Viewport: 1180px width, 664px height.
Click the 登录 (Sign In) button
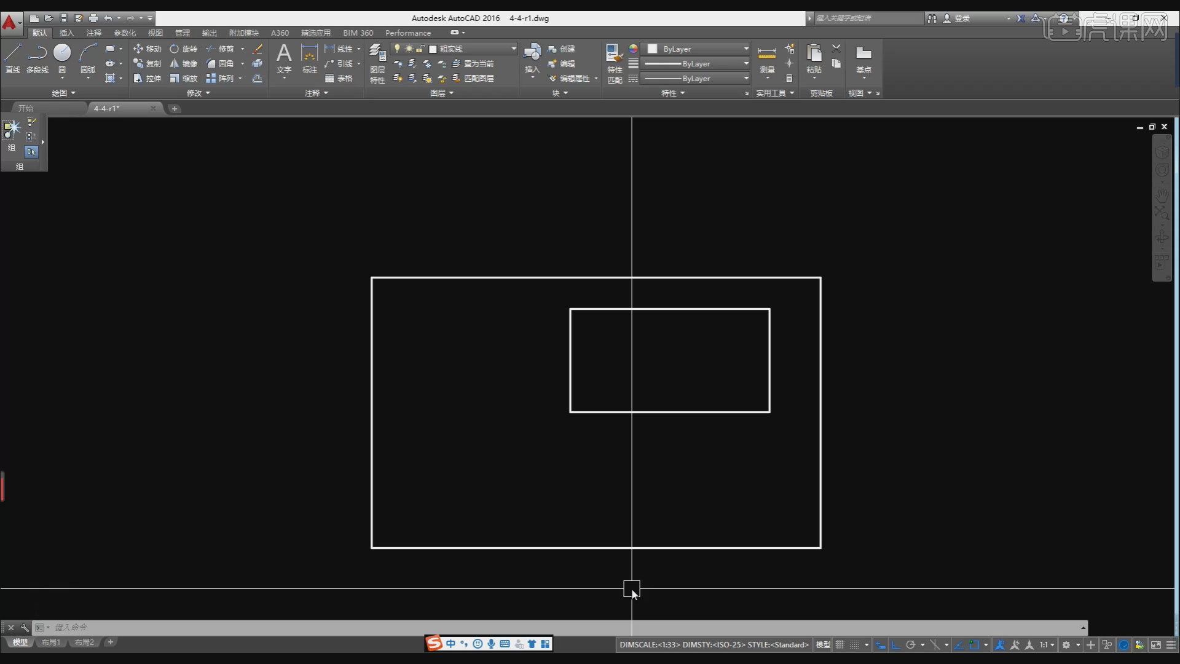pos(962,18)
